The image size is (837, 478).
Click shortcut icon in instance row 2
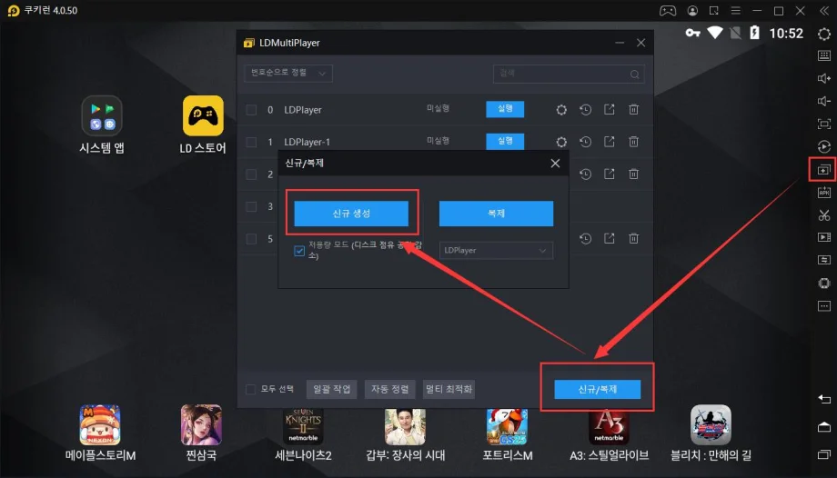click(609, 174)
